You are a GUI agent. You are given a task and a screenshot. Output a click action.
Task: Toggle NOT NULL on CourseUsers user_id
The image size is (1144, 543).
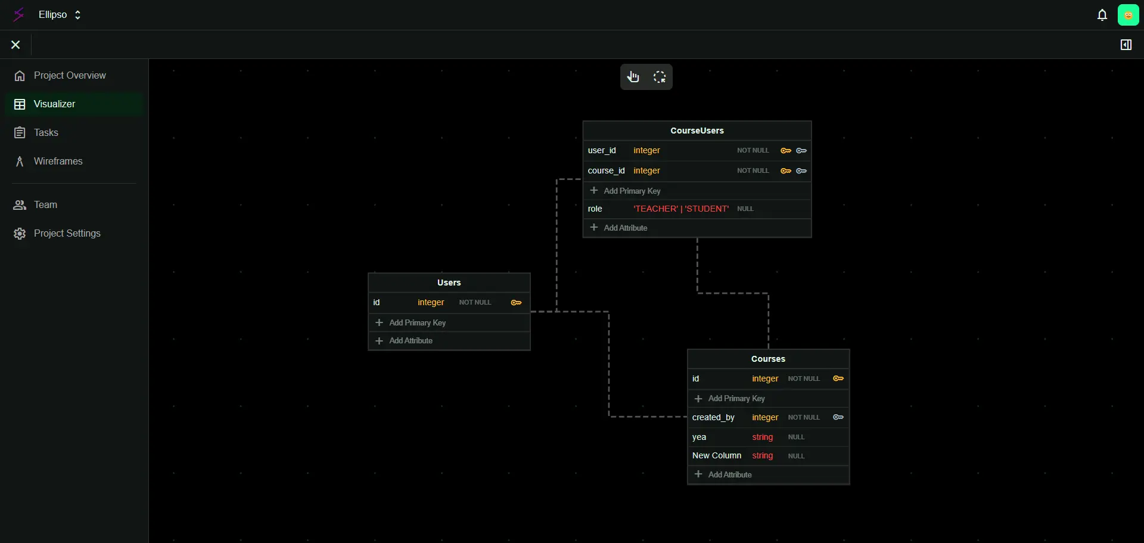[753, 151]
